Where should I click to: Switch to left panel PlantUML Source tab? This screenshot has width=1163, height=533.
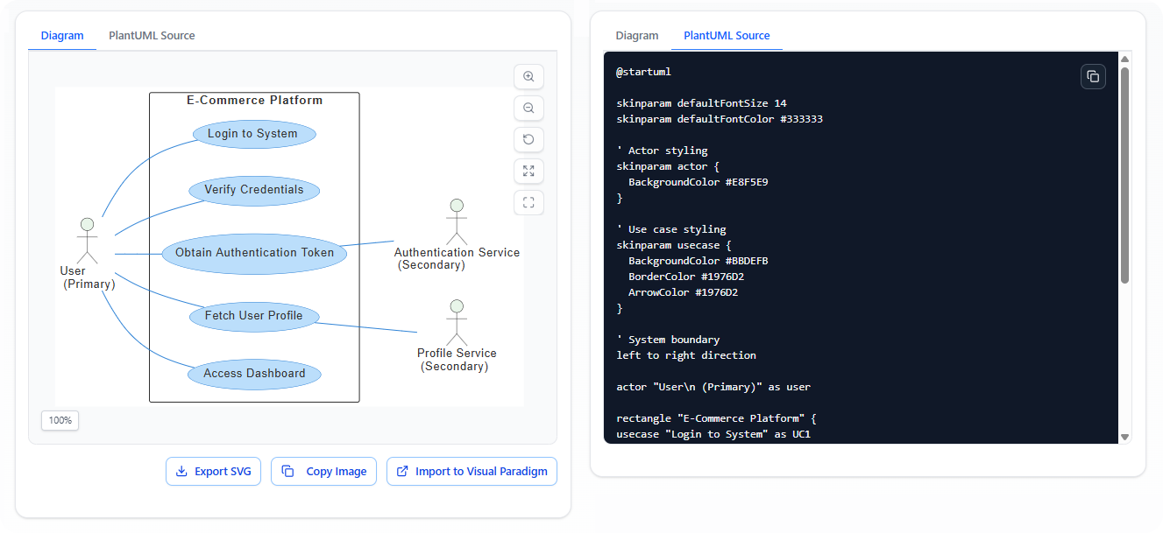point(152,36)
